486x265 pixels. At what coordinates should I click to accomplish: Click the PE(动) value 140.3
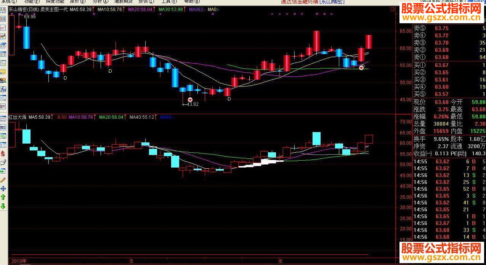(479, 154)
